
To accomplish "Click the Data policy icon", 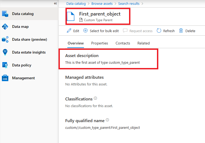I will [x=5, y=65].
